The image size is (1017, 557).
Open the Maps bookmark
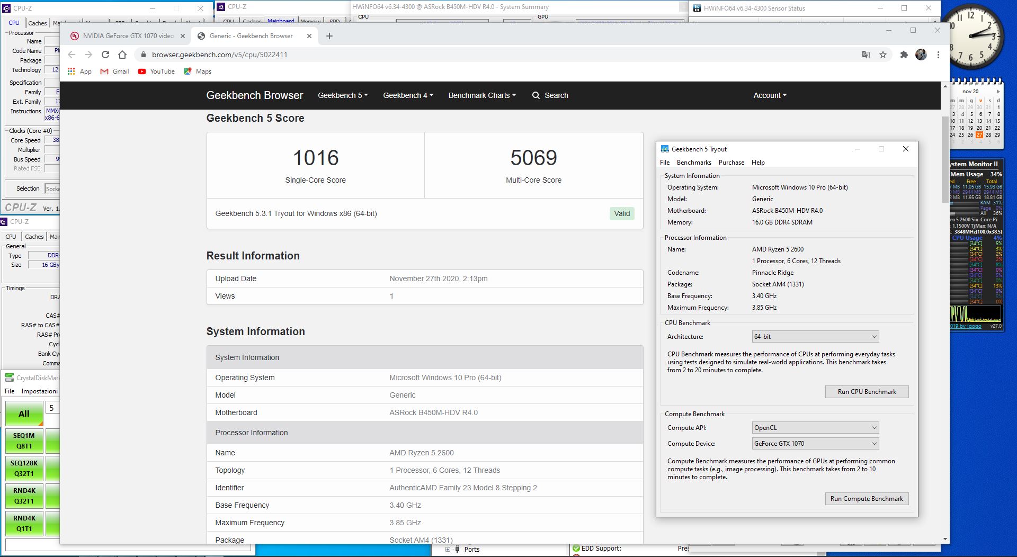[198, 71]
